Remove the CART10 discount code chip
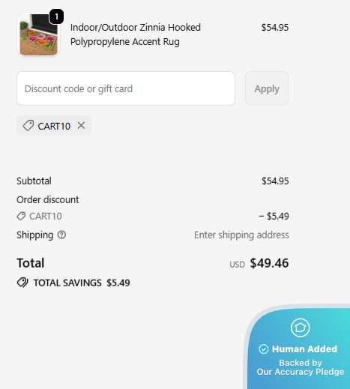Viewport: 350px width, 389px height. coord(81,125)
